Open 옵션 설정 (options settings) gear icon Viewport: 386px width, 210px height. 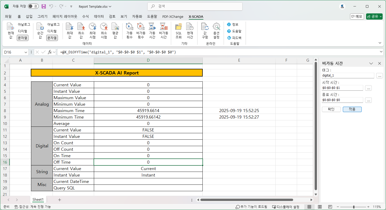point(216,30)
